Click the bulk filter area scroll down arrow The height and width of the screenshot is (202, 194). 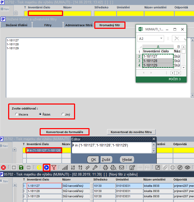[192, 95]
